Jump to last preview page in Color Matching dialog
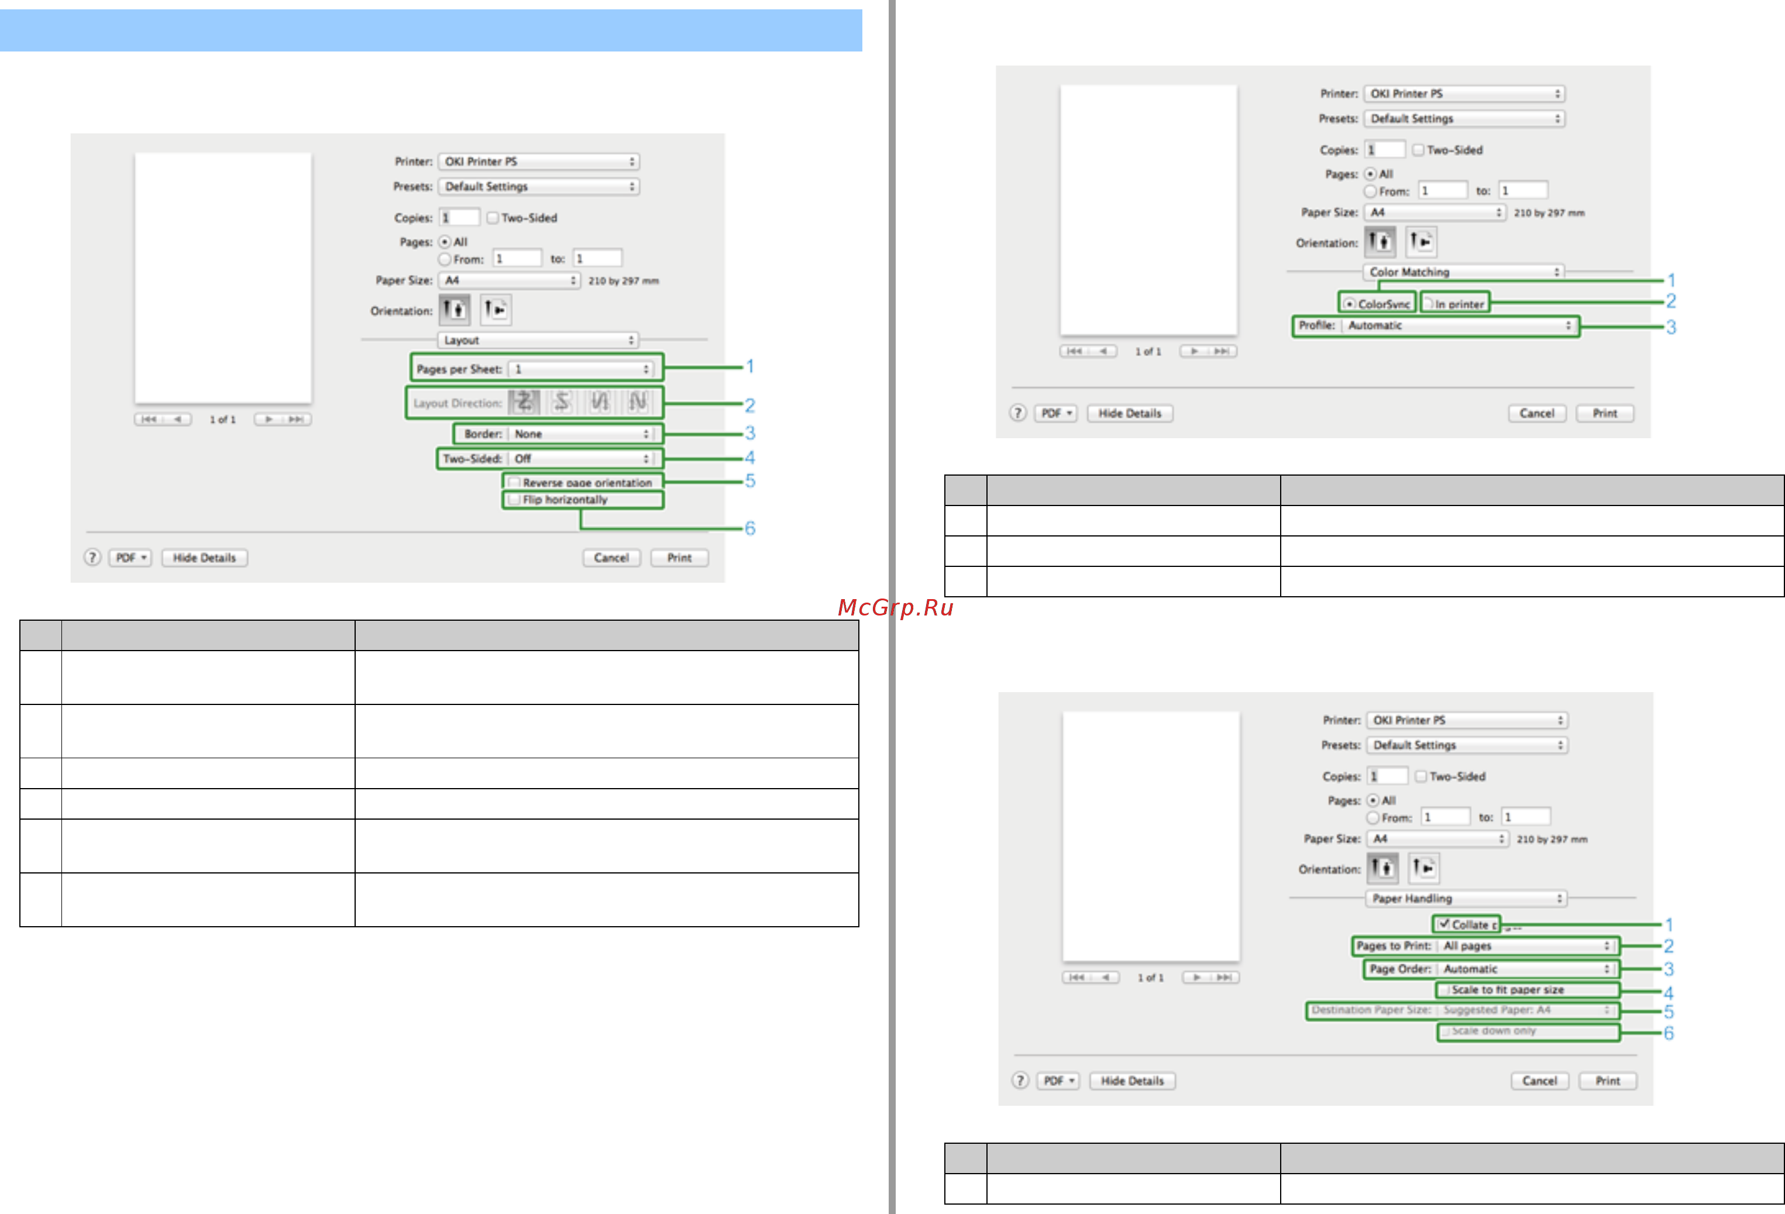1785x1214 pixels. pos(1222,351)
